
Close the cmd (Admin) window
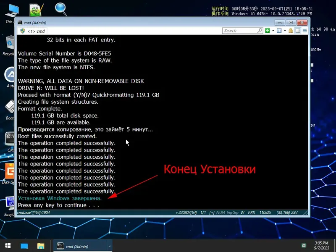point(302,23)
